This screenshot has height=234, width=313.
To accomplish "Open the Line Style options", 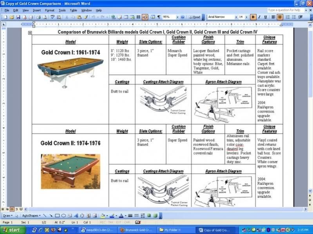I will pyautogui.click(x=130, y=216).
